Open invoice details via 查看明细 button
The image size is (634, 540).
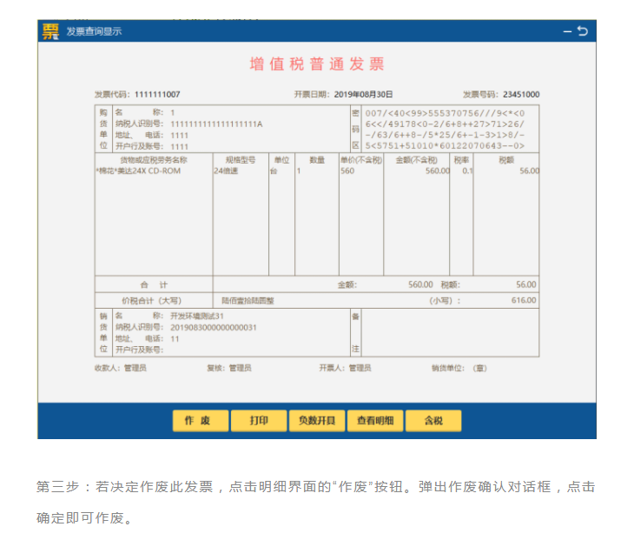tap(375, 421)
